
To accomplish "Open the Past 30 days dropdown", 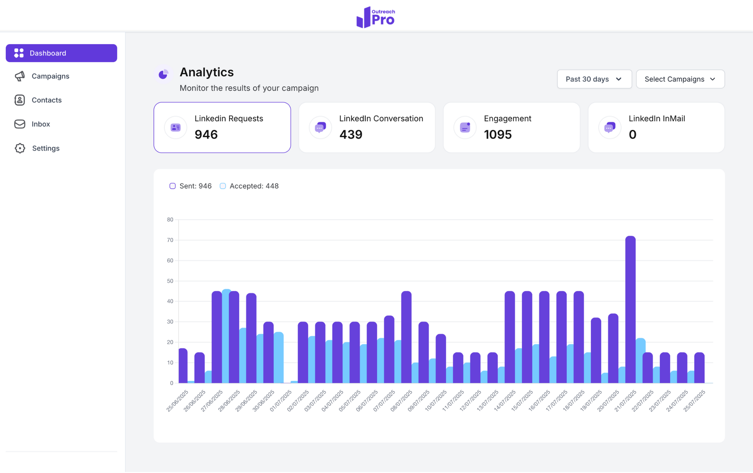I will (594, 79).
